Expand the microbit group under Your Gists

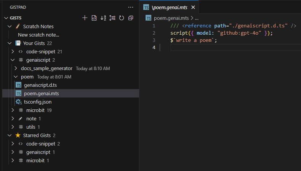coord(13,110)
